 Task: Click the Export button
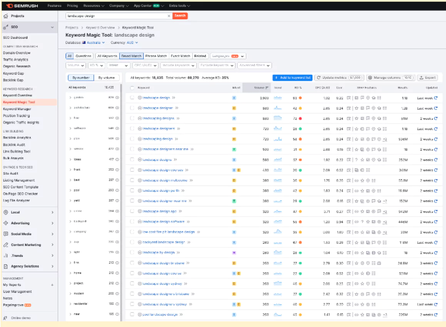[428, 78]
